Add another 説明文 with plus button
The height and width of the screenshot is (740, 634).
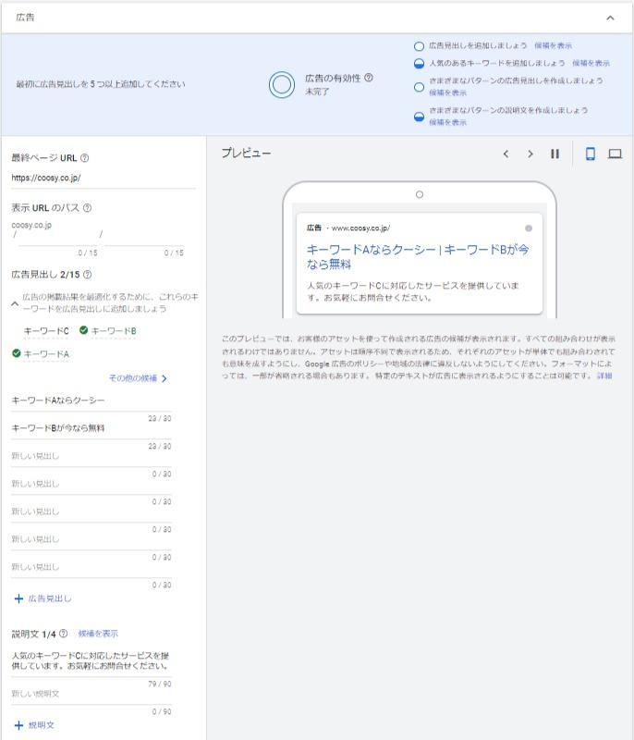34,725
